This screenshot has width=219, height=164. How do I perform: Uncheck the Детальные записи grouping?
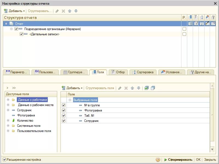(22, 34)
